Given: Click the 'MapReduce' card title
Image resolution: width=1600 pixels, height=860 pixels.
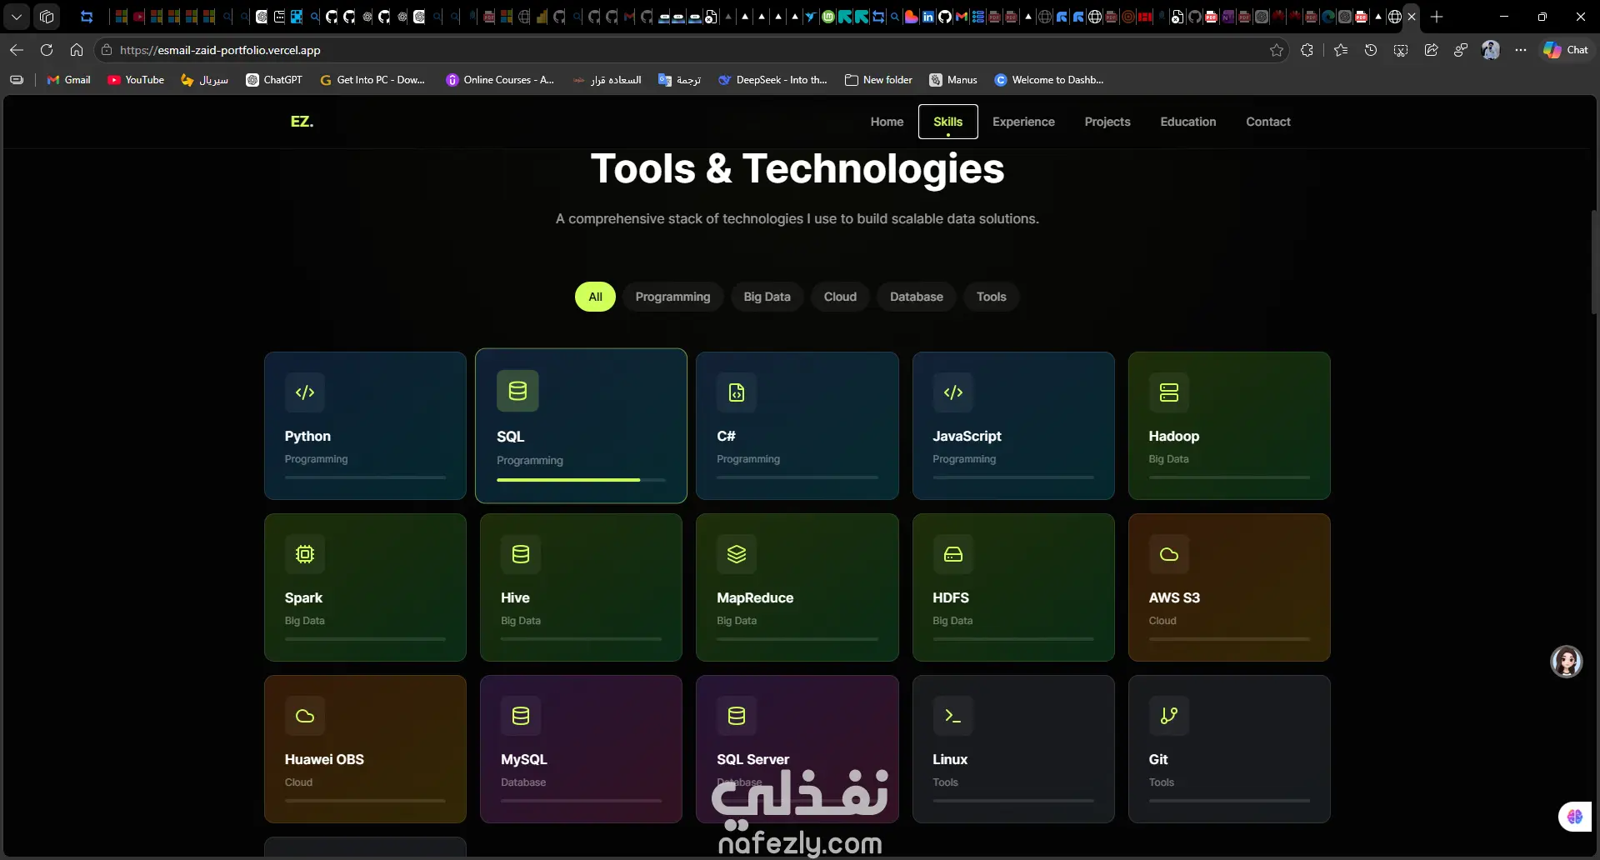Looking at the screenshot, I should click(755, 597).
